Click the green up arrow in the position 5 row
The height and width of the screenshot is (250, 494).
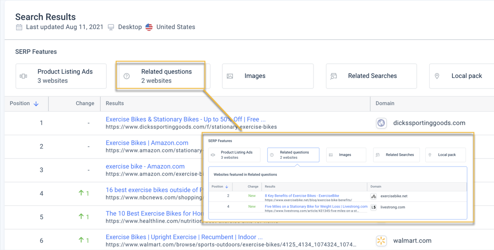81,217
